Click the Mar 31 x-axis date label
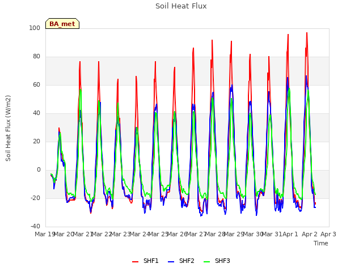 (x=272, y=234)
